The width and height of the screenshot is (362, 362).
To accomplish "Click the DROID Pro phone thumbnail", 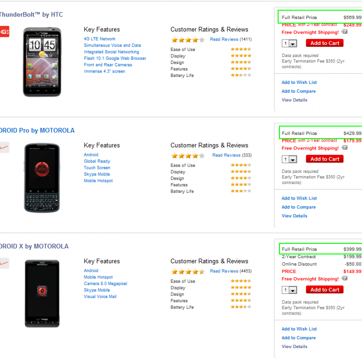I will pos(42,178).
